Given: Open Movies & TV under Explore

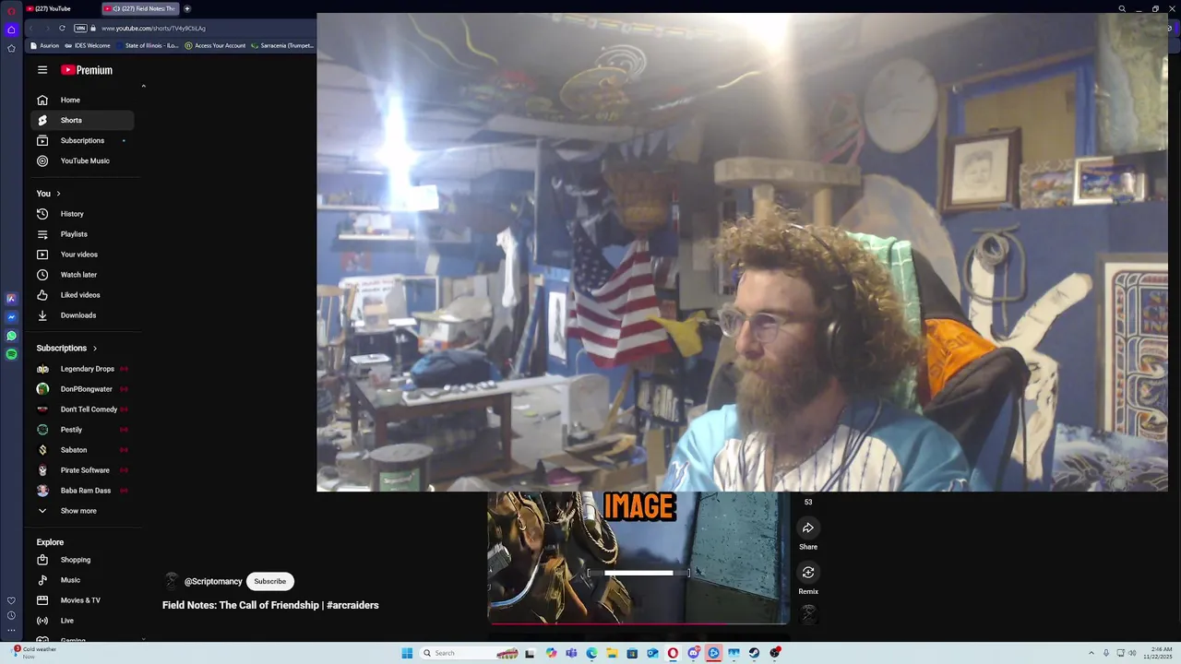Looking at the screenshot, I should click(x=82, y=600).
